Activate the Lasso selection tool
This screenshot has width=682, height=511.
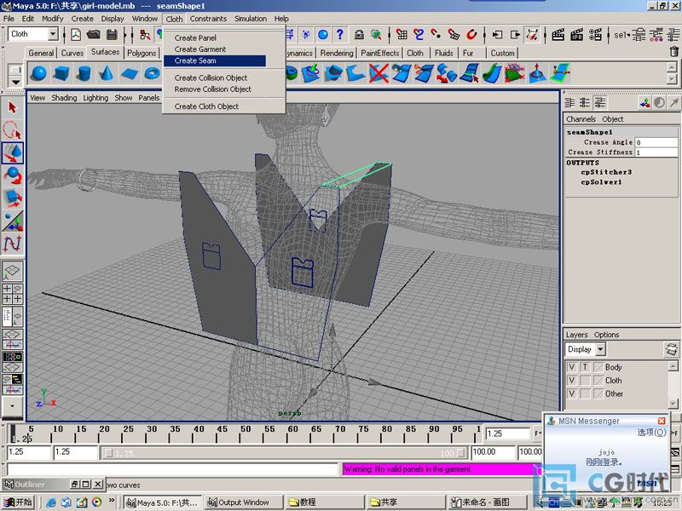coord(12,130)
